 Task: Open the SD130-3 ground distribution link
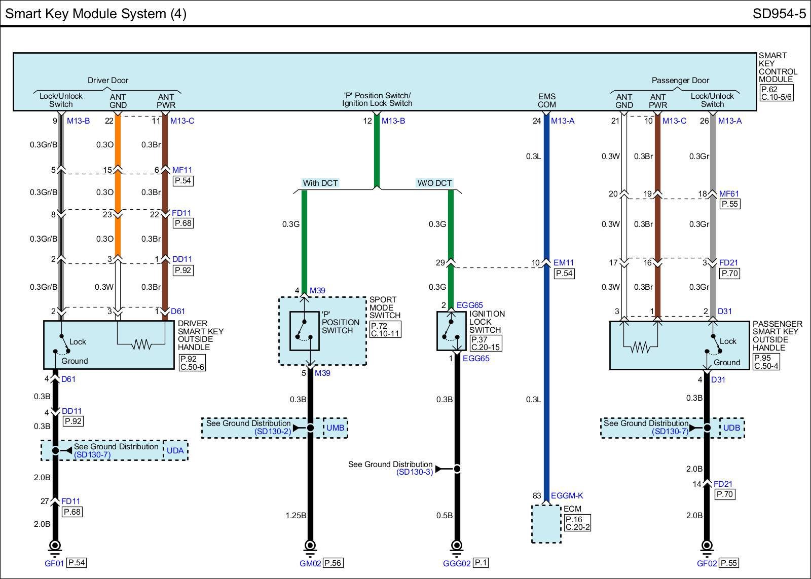(415, 472)
